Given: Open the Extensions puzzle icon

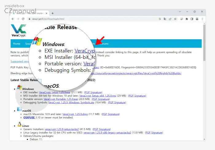Looking at the screenshot, I should pos(187,19).
